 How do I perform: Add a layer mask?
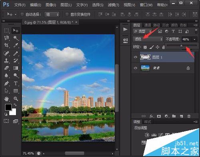pos(159,116)
